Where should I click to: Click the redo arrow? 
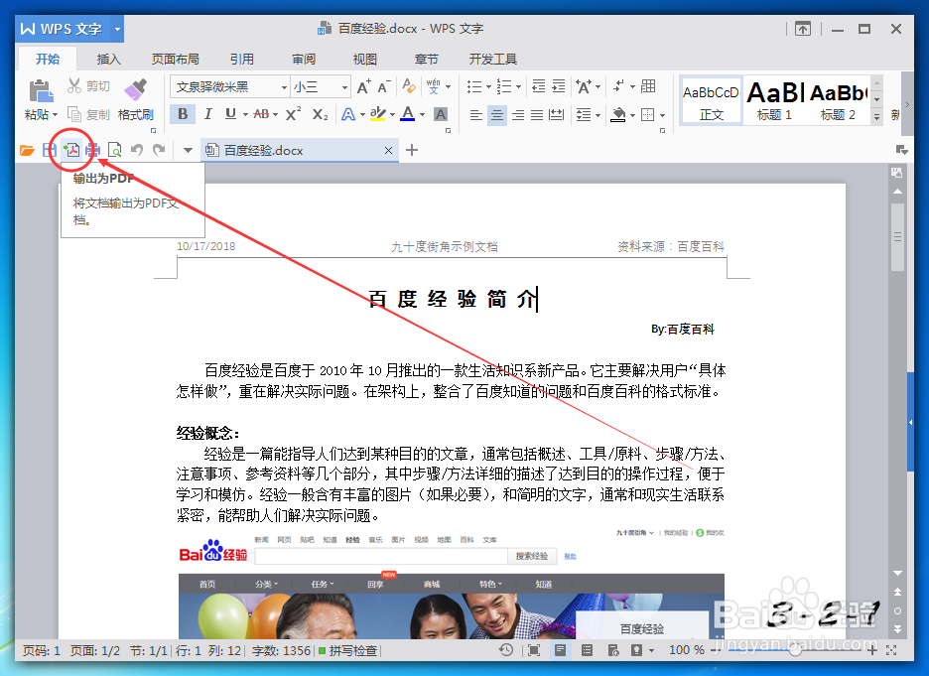click(158, 150)
